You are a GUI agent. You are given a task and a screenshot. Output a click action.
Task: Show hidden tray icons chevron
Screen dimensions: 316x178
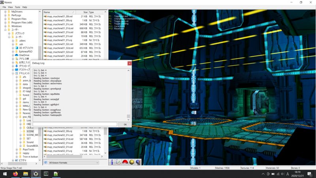[x=263, y=174]
